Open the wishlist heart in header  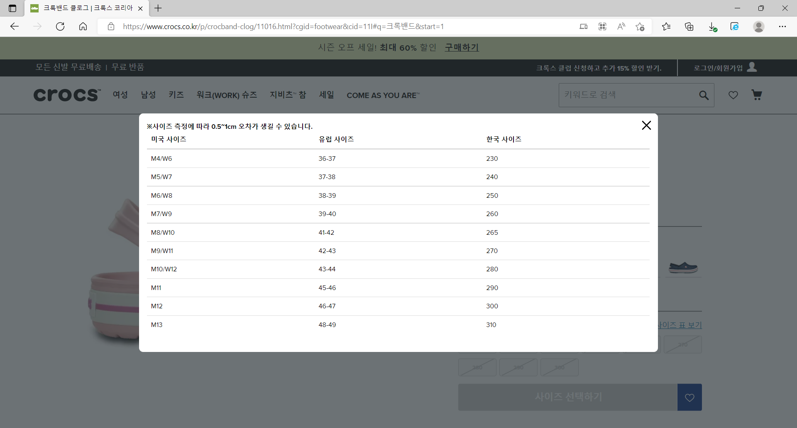[x=733, y=95]
